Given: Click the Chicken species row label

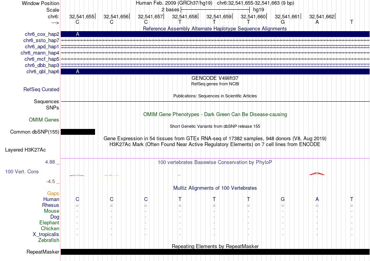Looking at the screenshot, I should tap(50, 228).
